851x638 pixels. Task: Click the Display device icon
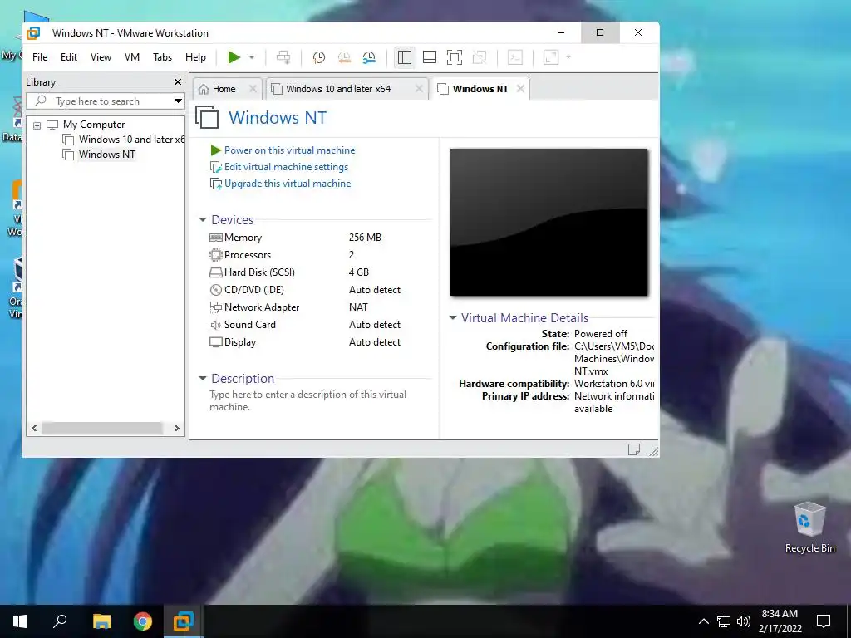[216, 342]
